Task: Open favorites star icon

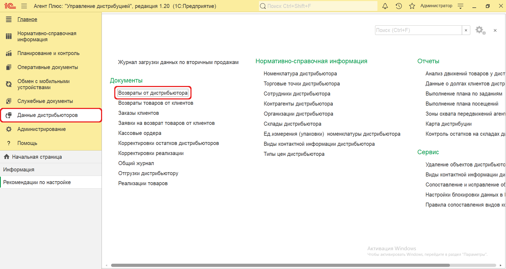Action: pyautogui.click(x=412, y=6)
